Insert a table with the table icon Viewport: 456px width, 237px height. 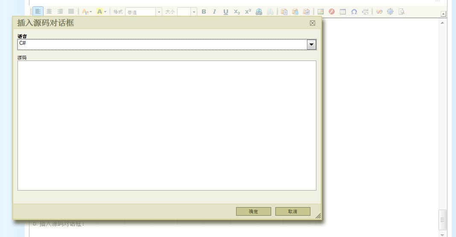click(343, 12)
